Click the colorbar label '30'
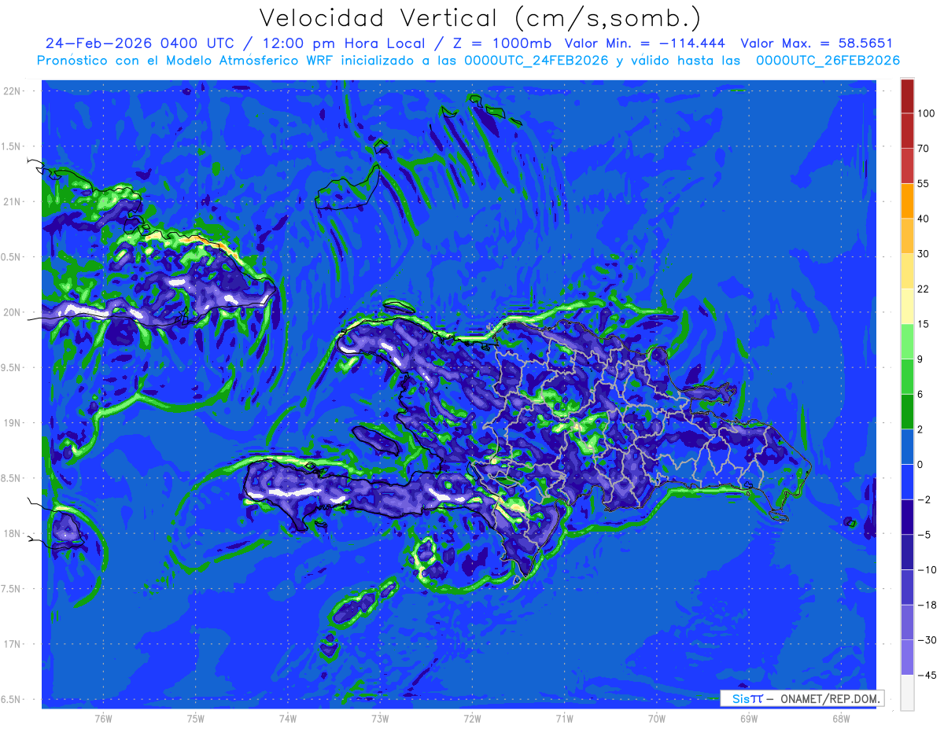 [x=924, y=253]
